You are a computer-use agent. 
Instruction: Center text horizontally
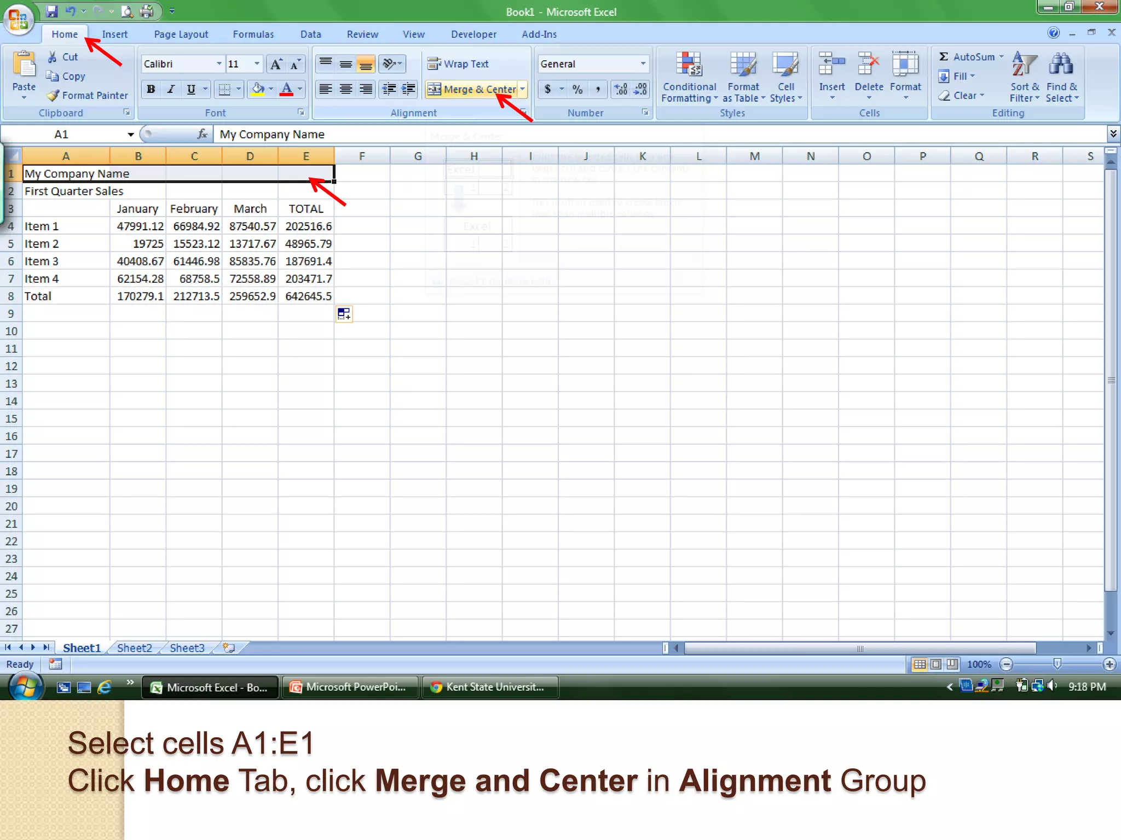pyautogui.click(x=345, y=89)
